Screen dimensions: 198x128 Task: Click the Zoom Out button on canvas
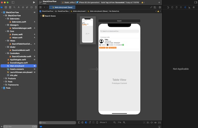tap(114, 122)
